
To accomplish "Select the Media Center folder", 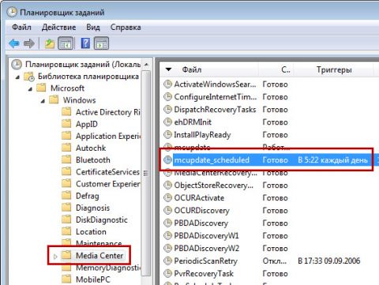I will (x=99, y=256).
